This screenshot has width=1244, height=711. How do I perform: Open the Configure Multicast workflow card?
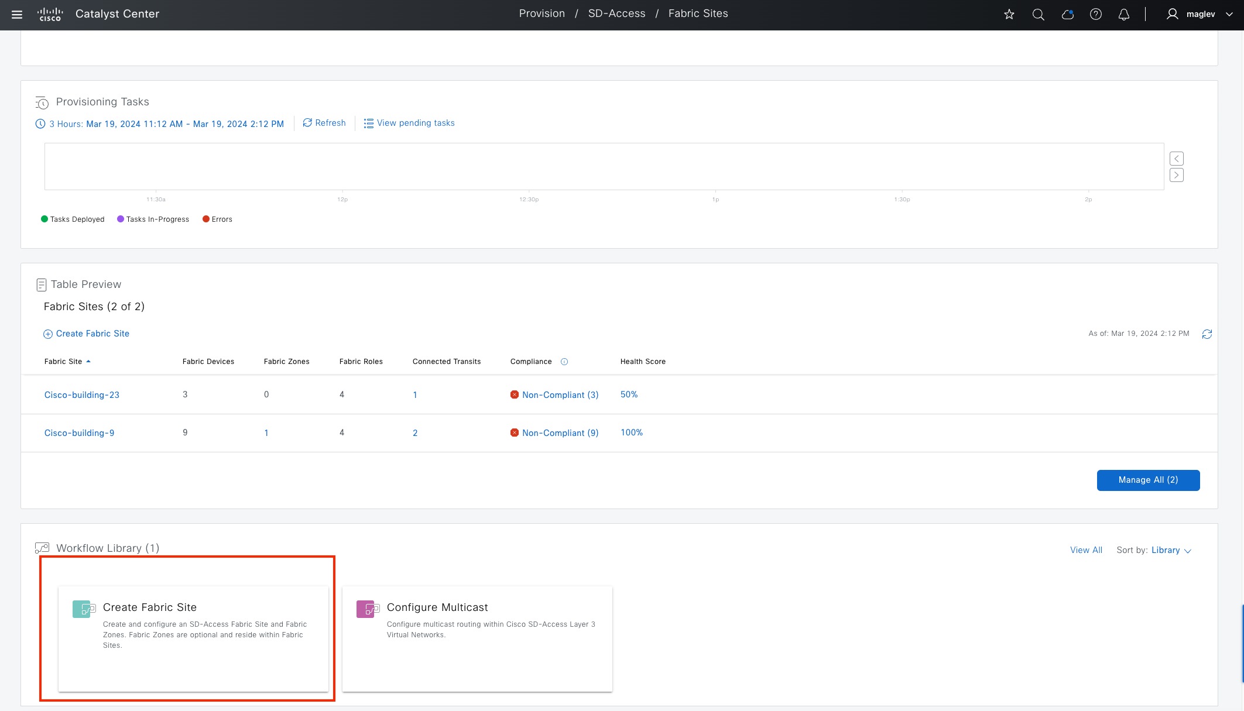pyautogui.click(x=477, y=638)
